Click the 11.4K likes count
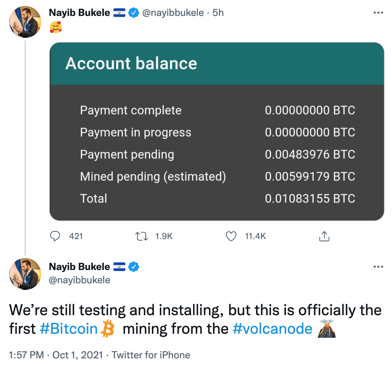This screenshot has width=392, height=366. click(x=255, y=236)
